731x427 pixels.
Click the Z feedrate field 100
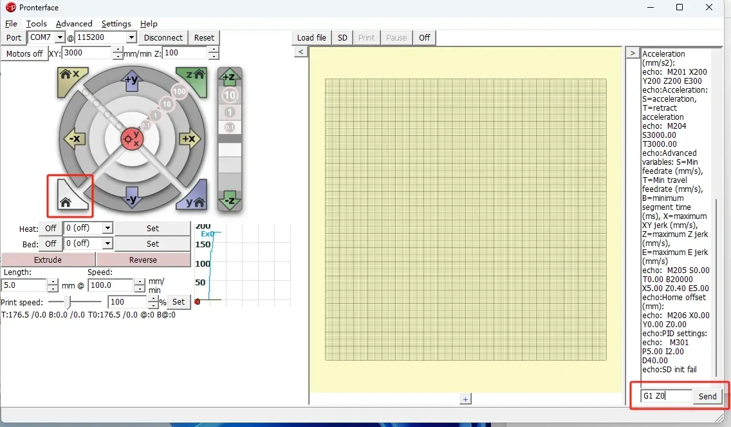[x=185, y=53]
